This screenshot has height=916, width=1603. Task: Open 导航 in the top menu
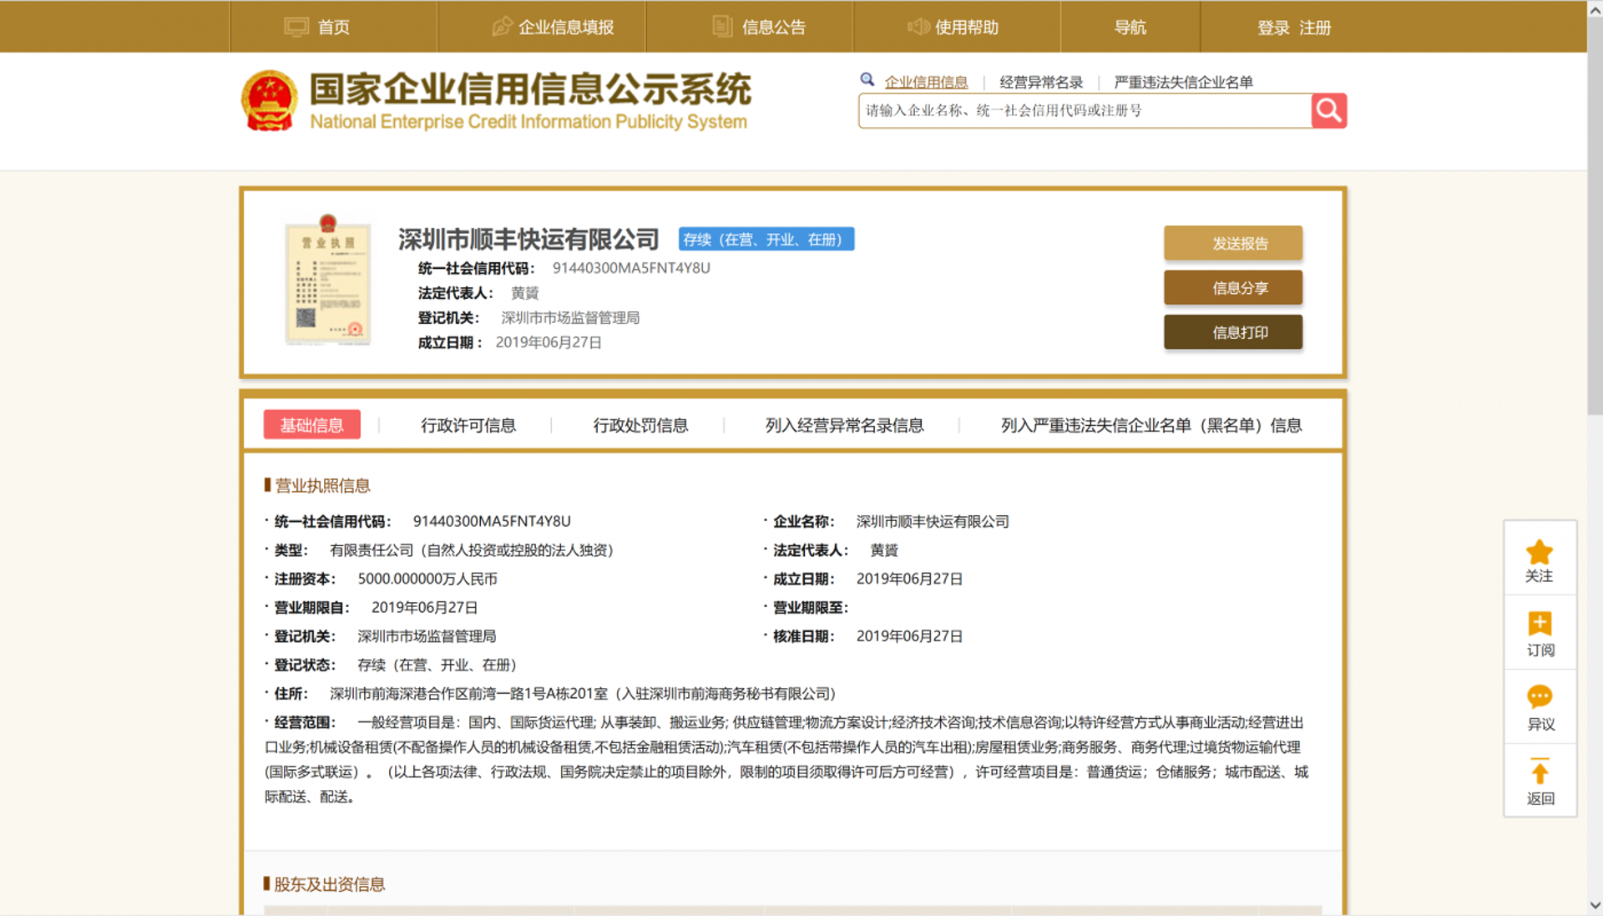(1130, 27)
